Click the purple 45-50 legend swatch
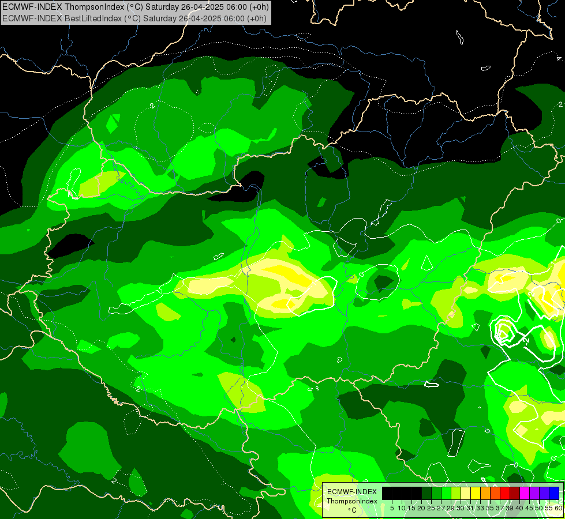This screenshot has height=519, width=565. pos(534,494)
